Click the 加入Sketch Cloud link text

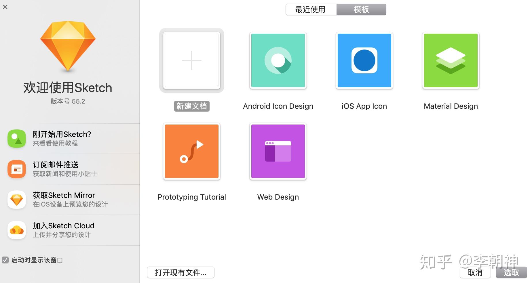pos(64,226)
